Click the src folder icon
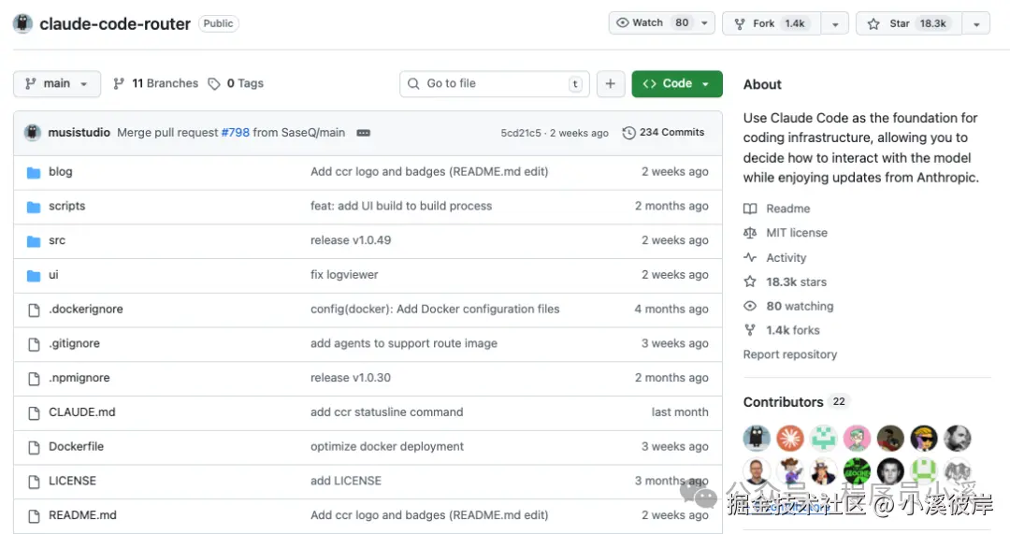Image resolution: width=1010 pixels, height=534 pixels. tap(34, 241)
